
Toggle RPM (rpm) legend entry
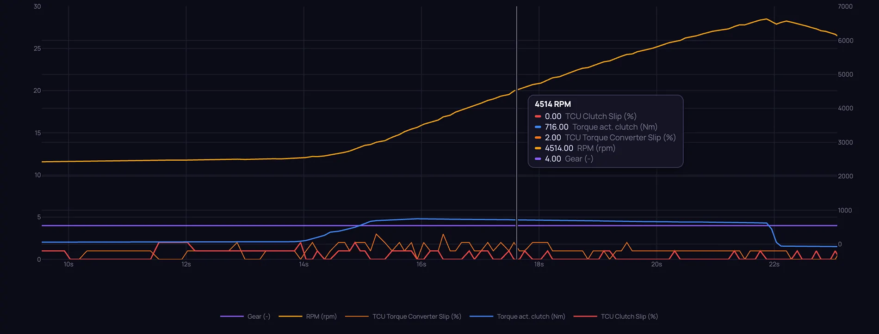(308, 316)
